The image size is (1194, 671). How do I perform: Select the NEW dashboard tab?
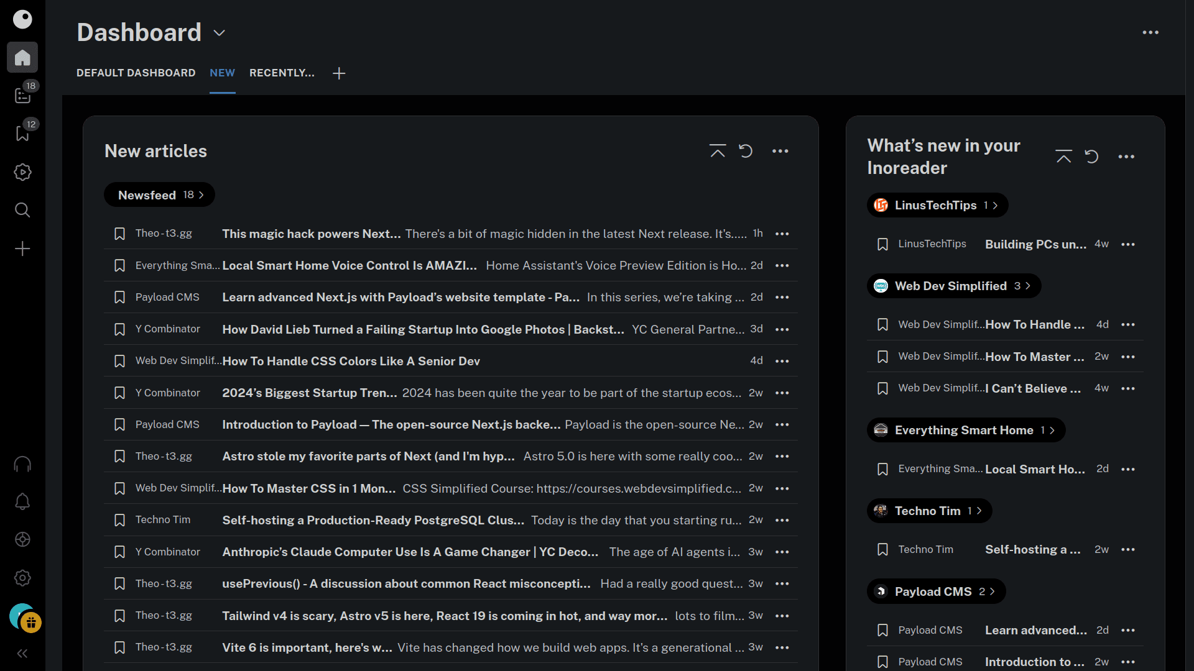(222, 73)
